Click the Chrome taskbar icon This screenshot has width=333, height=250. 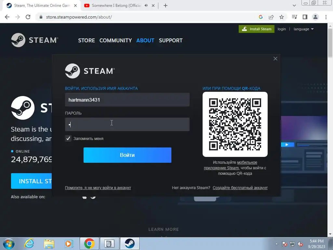coord(89,243)
